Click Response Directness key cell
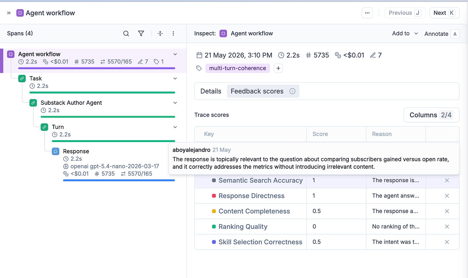This screenshot has height=278, width=468. point(250,196)
